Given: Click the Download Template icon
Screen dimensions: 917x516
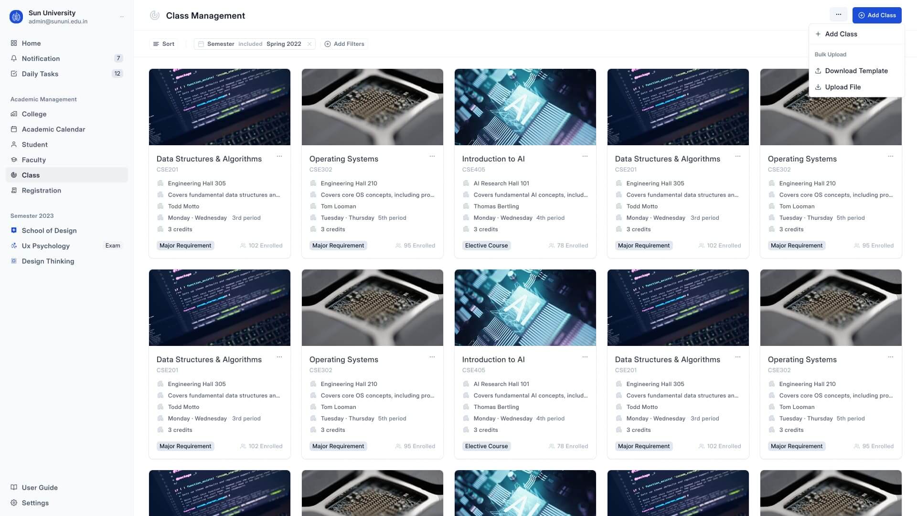Looking at the screenshot, I should point(818,71).
